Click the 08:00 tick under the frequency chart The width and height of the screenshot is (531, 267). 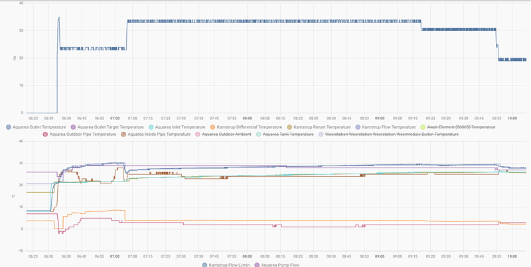click(x=247, y=119)
